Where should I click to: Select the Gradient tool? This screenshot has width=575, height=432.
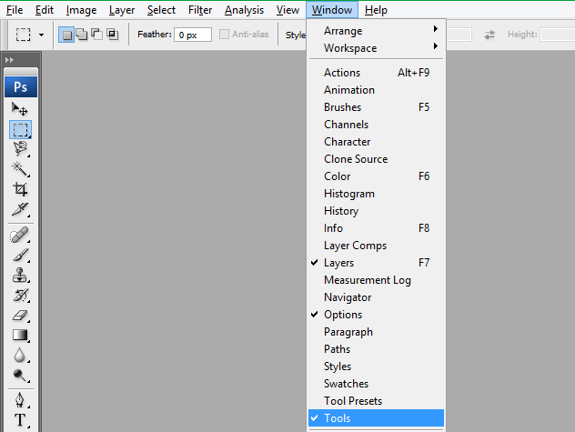click(x=20, y=335)
